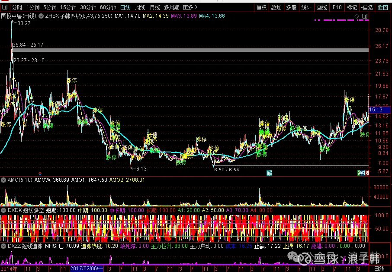Click the 短期: 100.00 readout
The height and width of the screenshot is (272, 392).
pos(61,210)
